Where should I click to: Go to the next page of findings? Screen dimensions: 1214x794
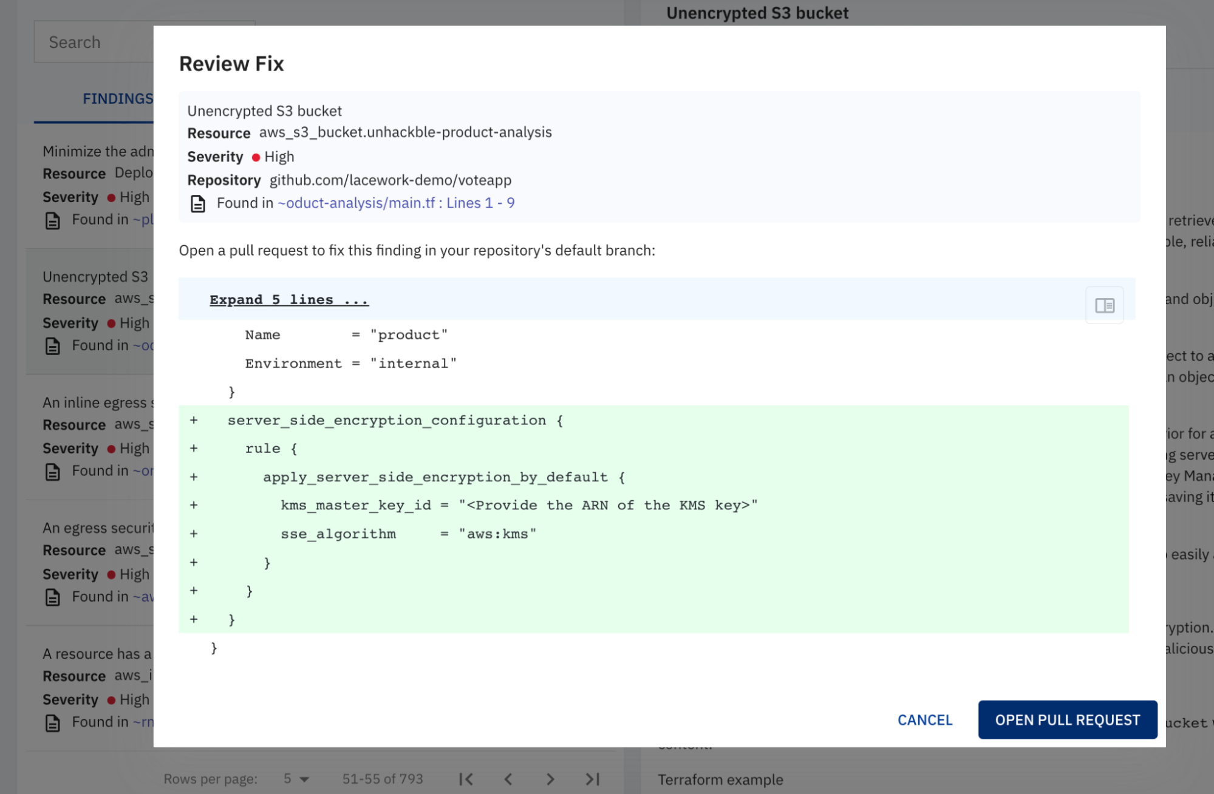click(x=550, y=779)
